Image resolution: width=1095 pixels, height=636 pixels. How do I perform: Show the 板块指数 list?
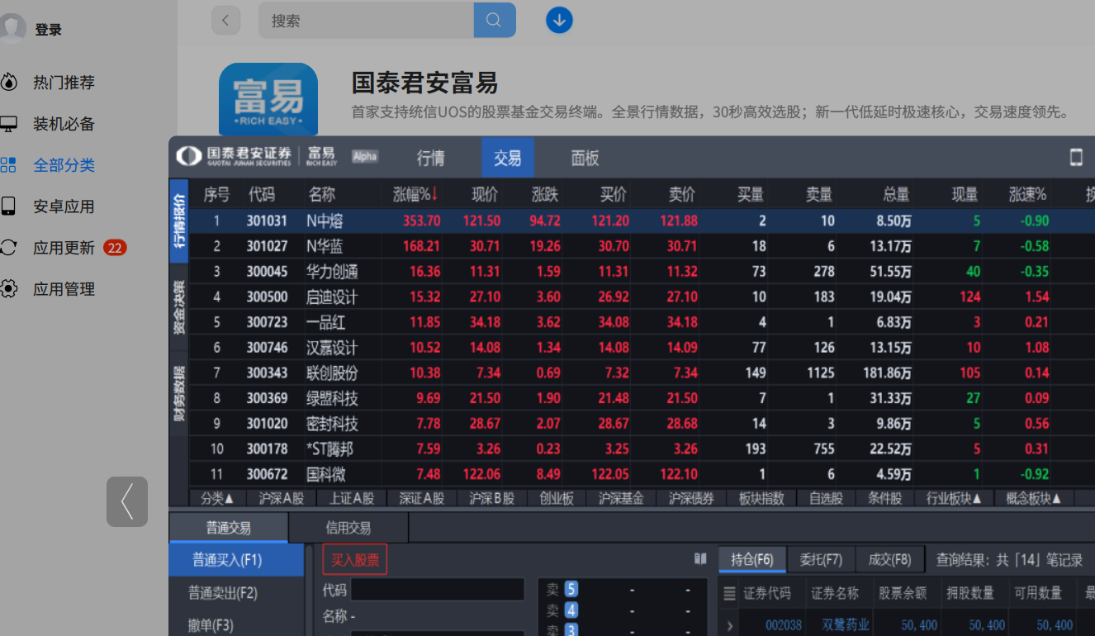[x=761, y=498]
